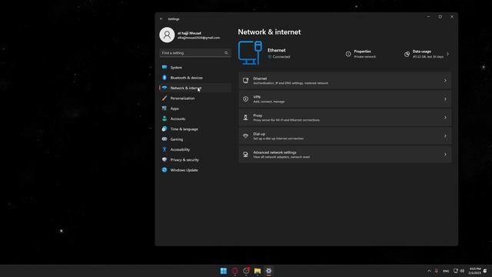The width and height of the screenshot is (492, 277).
Task: Select Network & internet in sidebar
Action: pyautogui.click(x=195, y=88)
